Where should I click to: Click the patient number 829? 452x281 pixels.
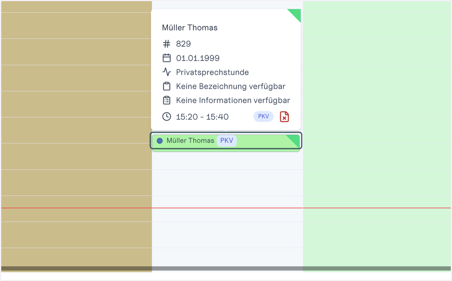tap(183, 44)
